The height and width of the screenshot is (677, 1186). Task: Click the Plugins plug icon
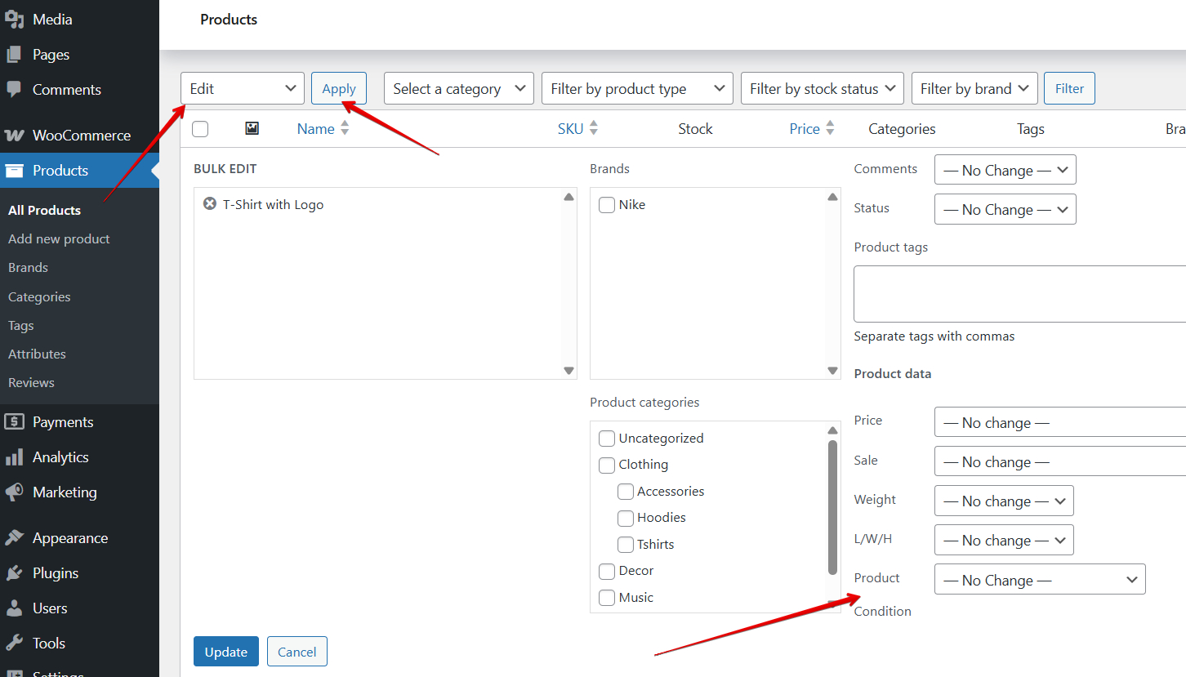click(14, 573)
